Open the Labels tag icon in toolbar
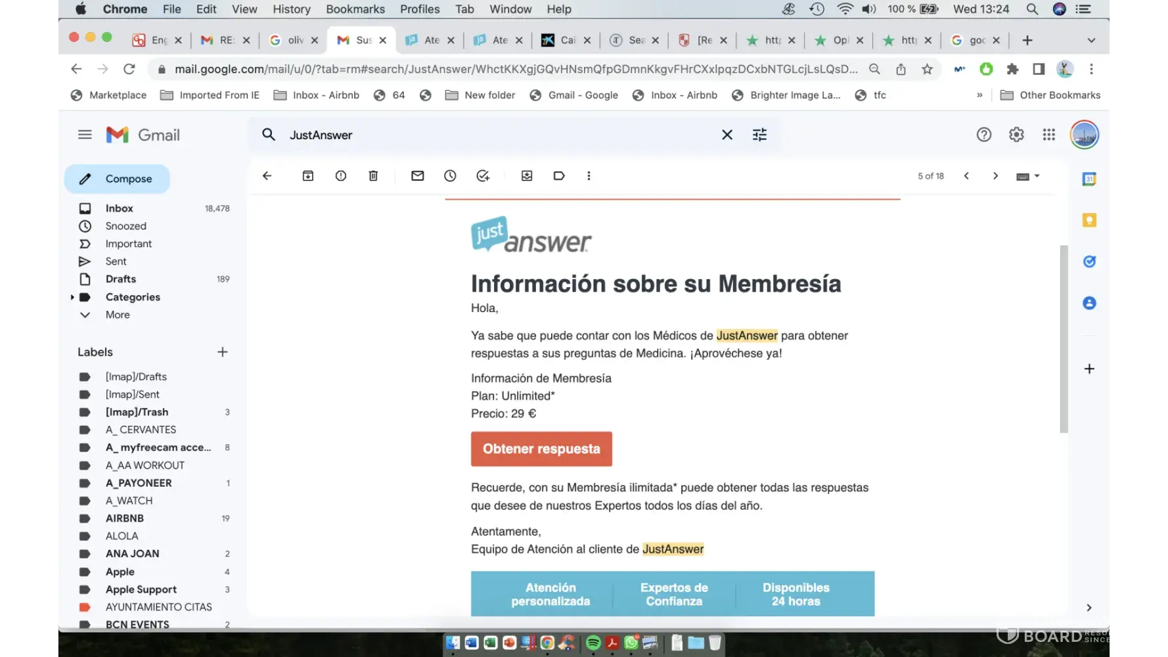This screenshot has width=1168, height=657. point(559,176)
